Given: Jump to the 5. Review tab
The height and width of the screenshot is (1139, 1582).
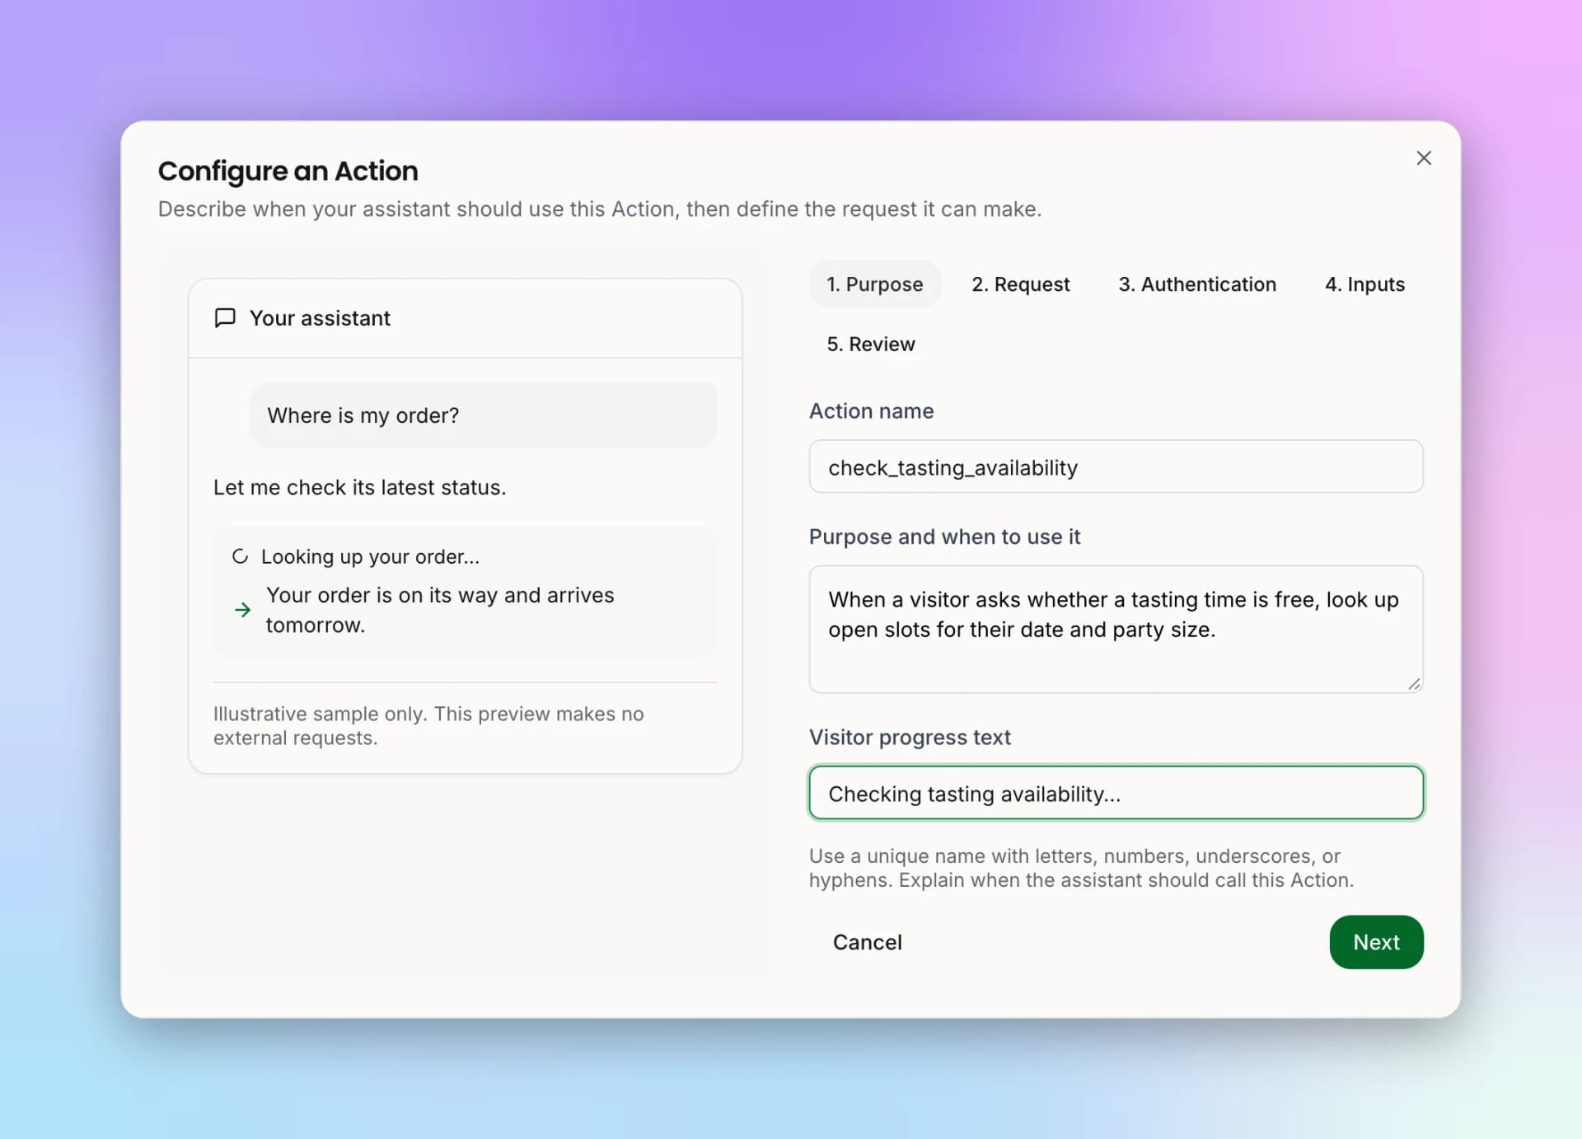Looking at the screenshot, I should click(x=870, y=344).
